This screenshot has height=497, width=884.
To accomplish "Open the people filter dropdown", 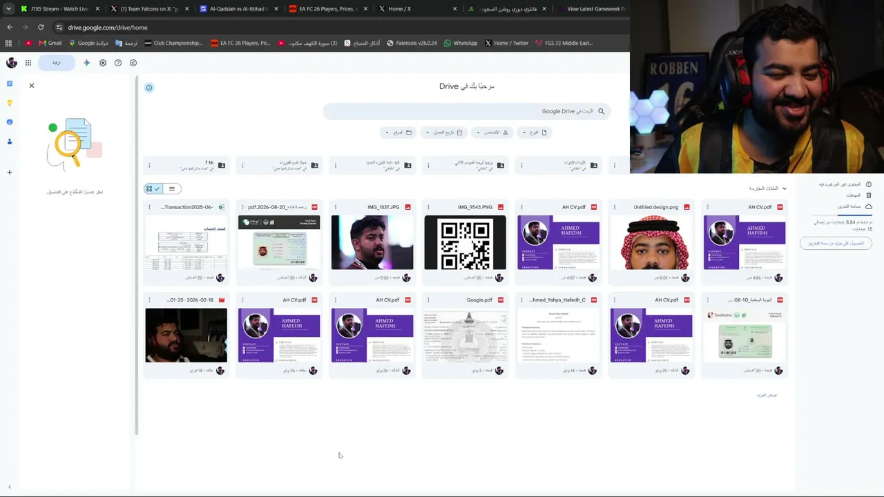I will point(492,133).
